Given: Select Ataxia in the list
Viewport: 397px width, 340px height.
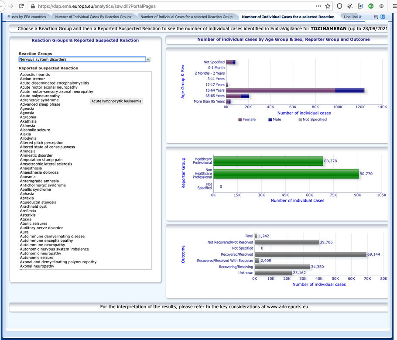Looking at the screenshot, I should (26, 220).
